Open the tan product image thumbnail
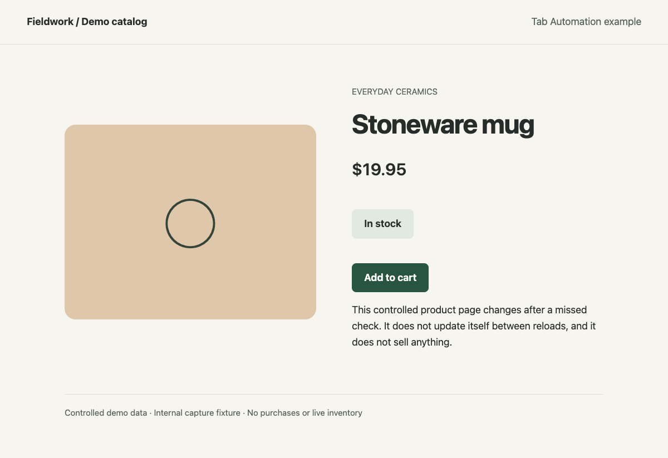 [190, 222]
